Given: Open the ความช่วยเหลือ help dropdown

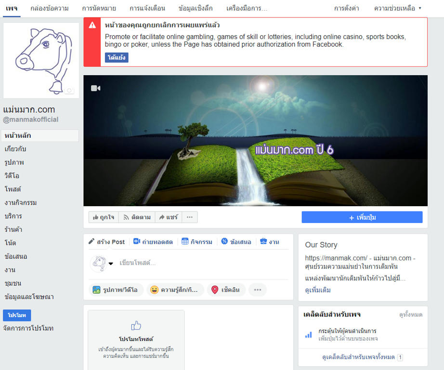Looking at the screenshot, I should (398, 9).
